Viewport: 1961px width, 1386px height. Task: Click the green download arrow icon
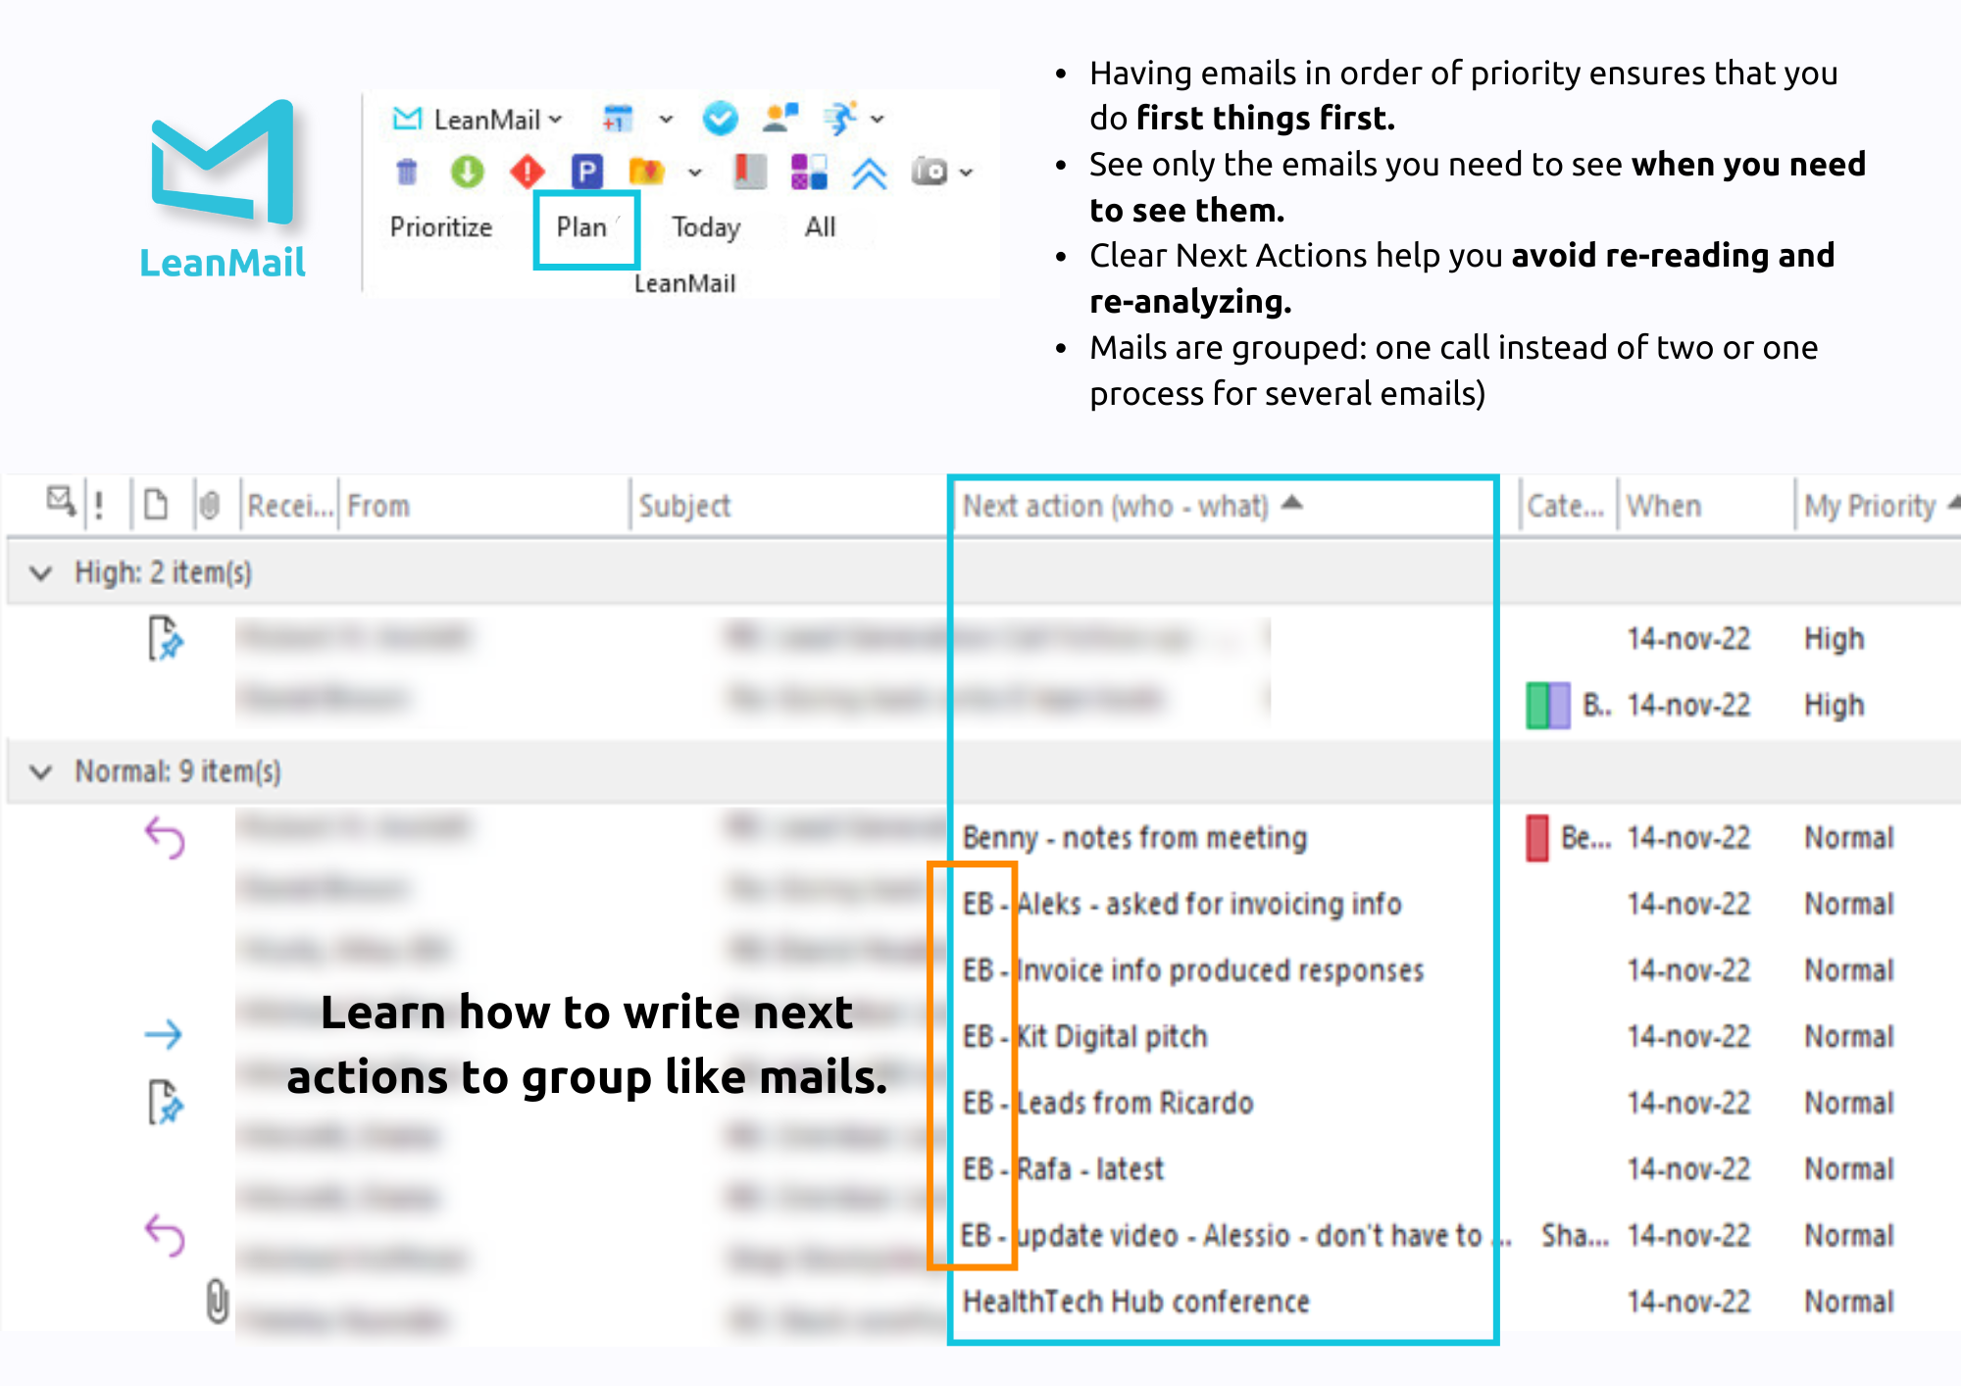click(468, 172)
